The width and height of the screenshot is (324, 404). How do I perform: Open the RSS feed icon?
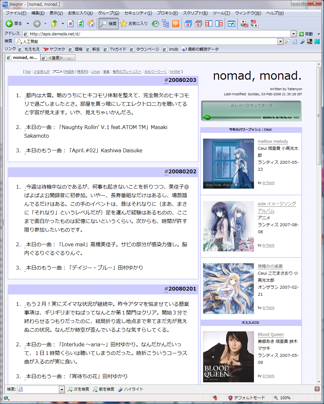tap(176, 24)
